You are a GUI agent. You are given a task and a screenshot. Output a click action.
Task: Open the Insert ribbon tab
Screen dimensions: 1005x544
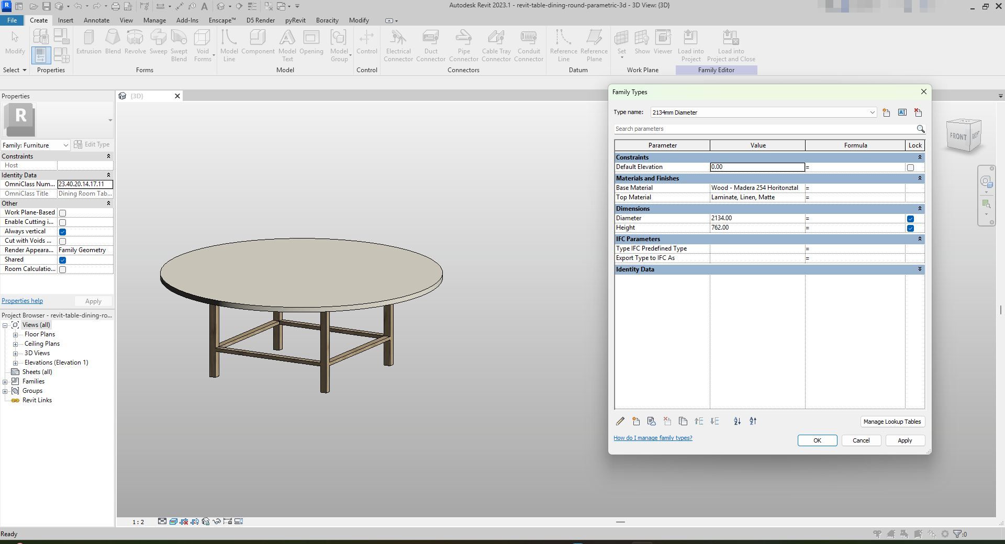[65, 20]
